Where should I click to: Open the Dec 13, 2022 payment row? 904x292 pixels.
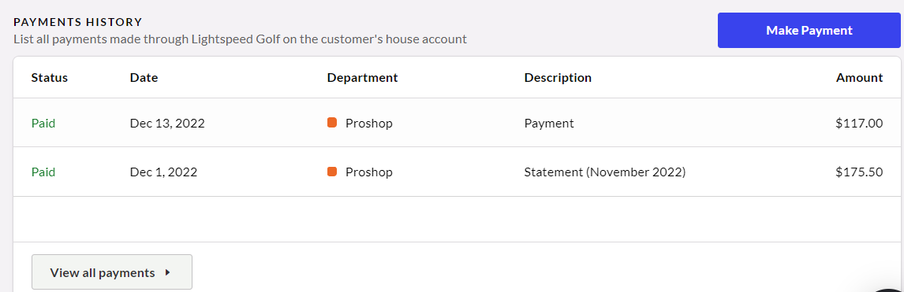(x=457, y=123)
